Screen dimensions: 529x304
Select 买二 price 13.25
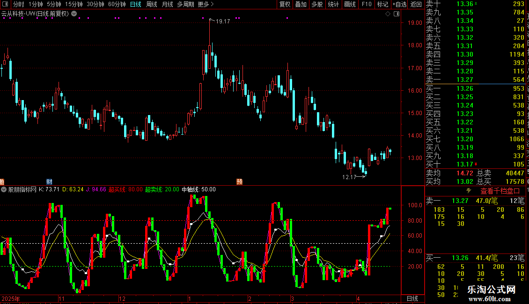coord(464,97)
